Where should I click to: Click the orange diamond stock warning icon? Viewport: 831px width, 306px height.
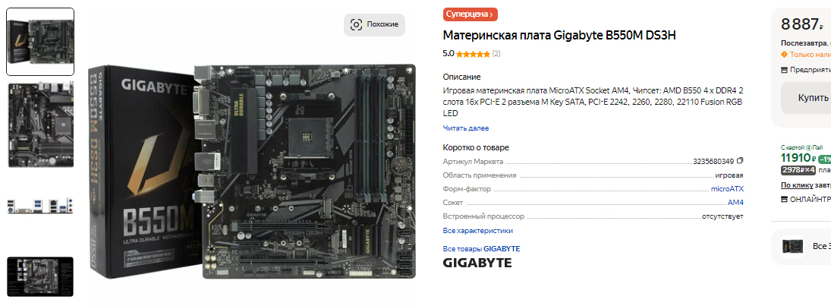point(785,54)
